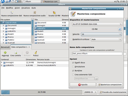Select the LUBUNTU row in file list
The width and height of the screenshot is (128, 96).
[51, 28]
